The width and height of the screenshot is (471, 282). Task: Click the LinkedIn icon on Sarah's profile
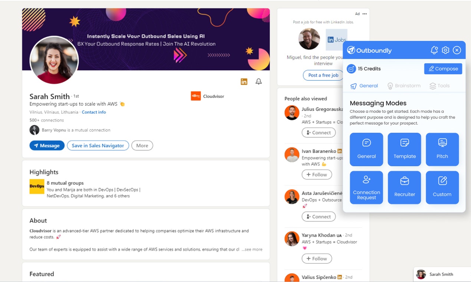click(244, 82)
